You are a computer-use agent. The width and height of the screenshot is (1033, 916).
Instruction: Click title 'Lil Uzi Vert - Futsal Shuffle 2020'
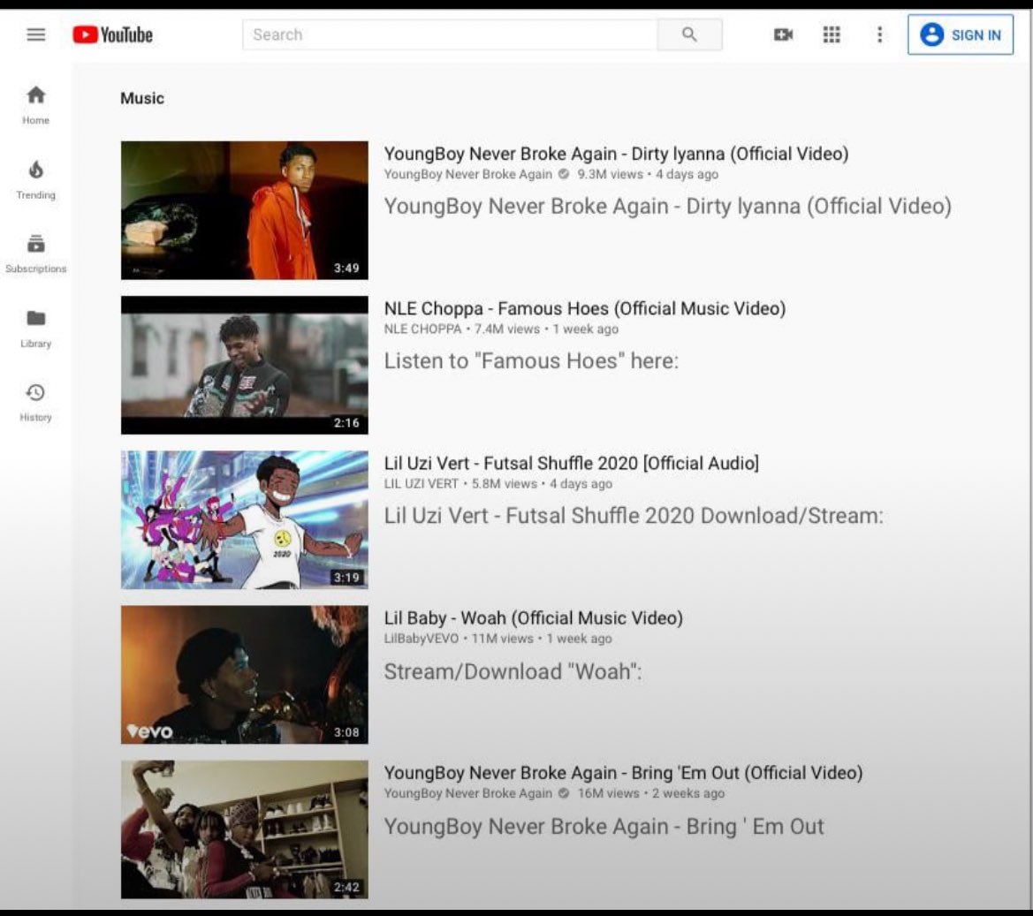point(571,463)
